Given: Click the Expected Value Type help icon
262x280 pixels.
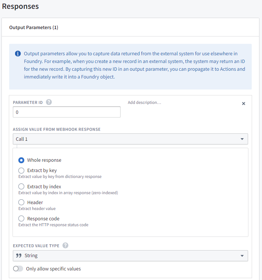Looking at the screenshot, I should point(65,245).
